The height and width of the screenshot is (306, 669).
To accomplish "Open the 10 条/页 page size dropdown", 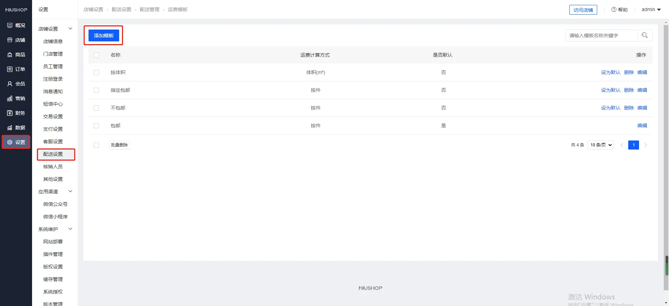I will 600,145.
